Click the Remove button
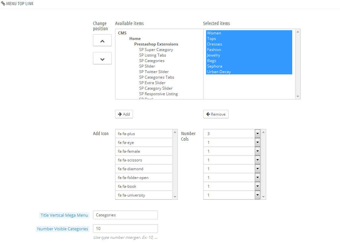 click(x=216, y=114)
